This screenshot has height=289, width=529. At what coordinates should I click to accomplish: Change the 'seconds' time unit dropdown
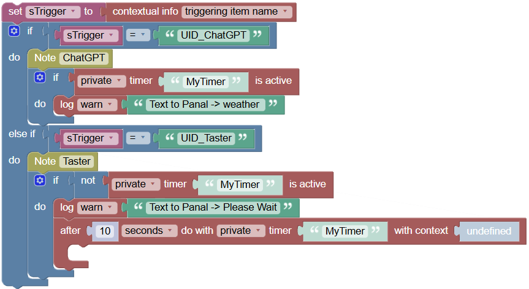point(149,231)
